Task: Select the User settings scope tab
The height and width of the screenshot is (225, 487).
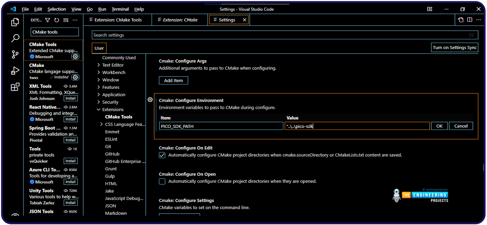Action: [99, 48]
